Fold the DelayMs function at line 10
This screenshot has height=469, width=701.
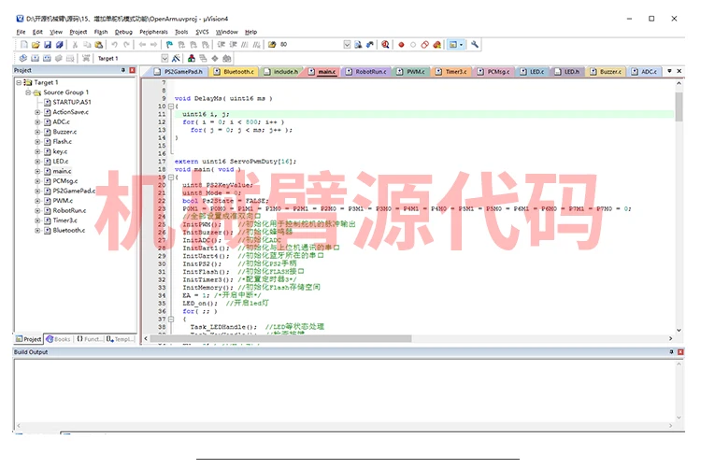pos(171,107)
